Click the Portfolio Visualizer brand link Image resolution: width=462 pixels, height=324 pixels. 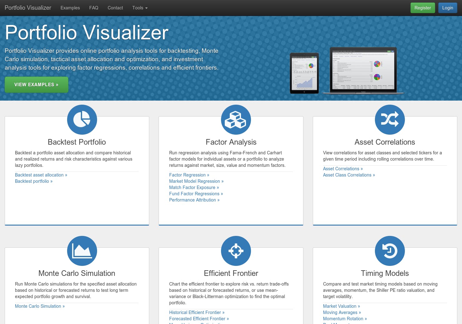28,8
